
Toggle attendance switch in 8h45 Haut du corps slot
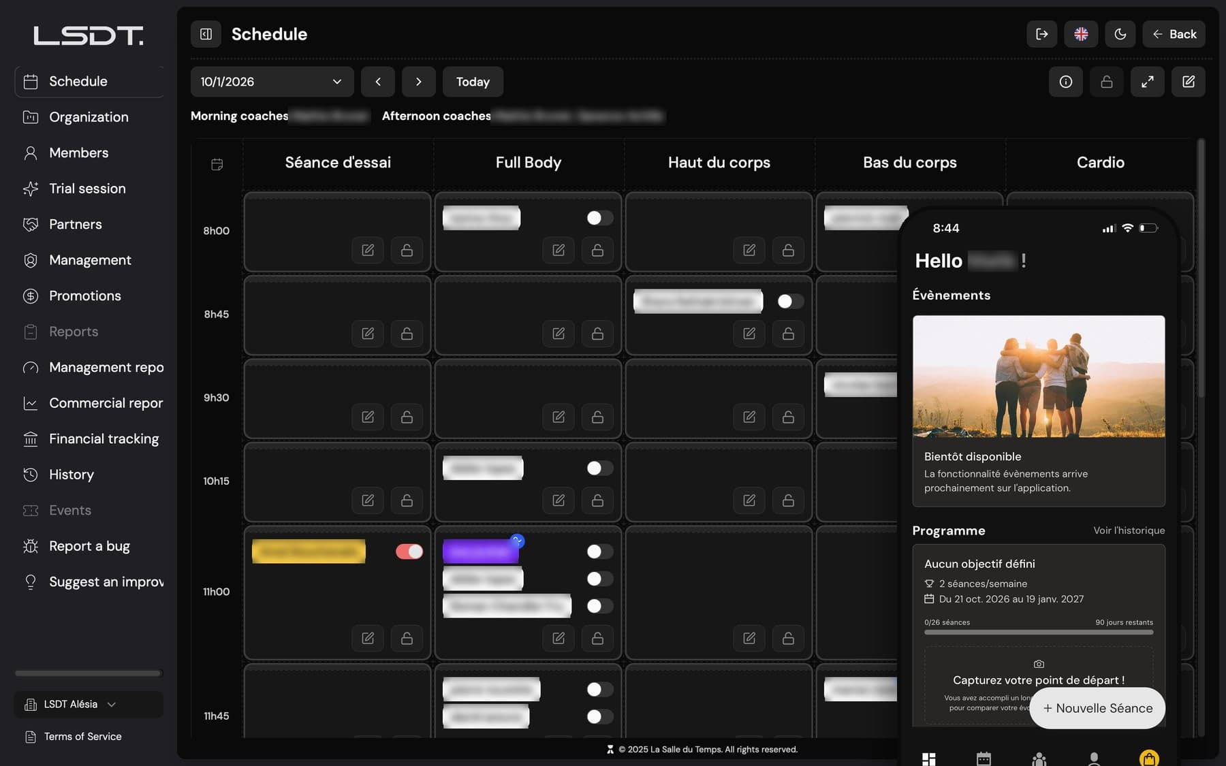tap(790, 301)
